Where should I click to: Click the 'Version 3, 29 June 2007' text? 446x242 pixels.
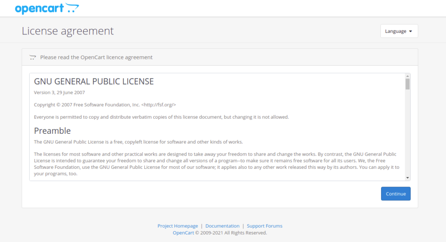(x=59, y=92)
